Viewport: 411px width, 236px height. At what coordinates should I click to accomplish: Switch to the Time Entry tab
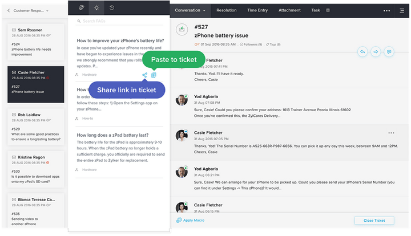257,10
